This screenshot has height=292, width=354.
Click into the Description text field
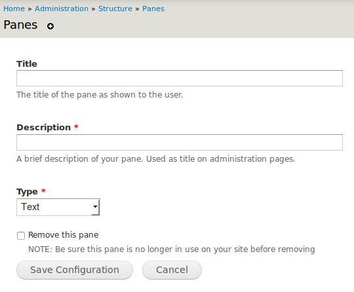[180, 142]
